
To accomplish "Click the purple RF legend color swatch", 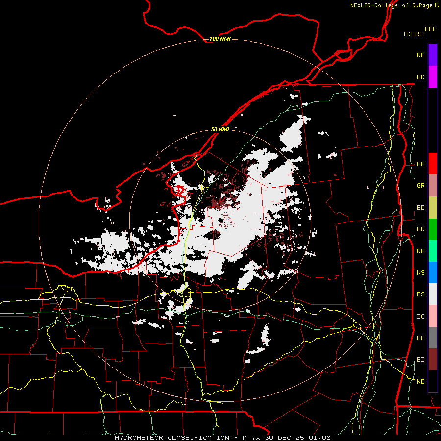I will [x=433, y=55].
